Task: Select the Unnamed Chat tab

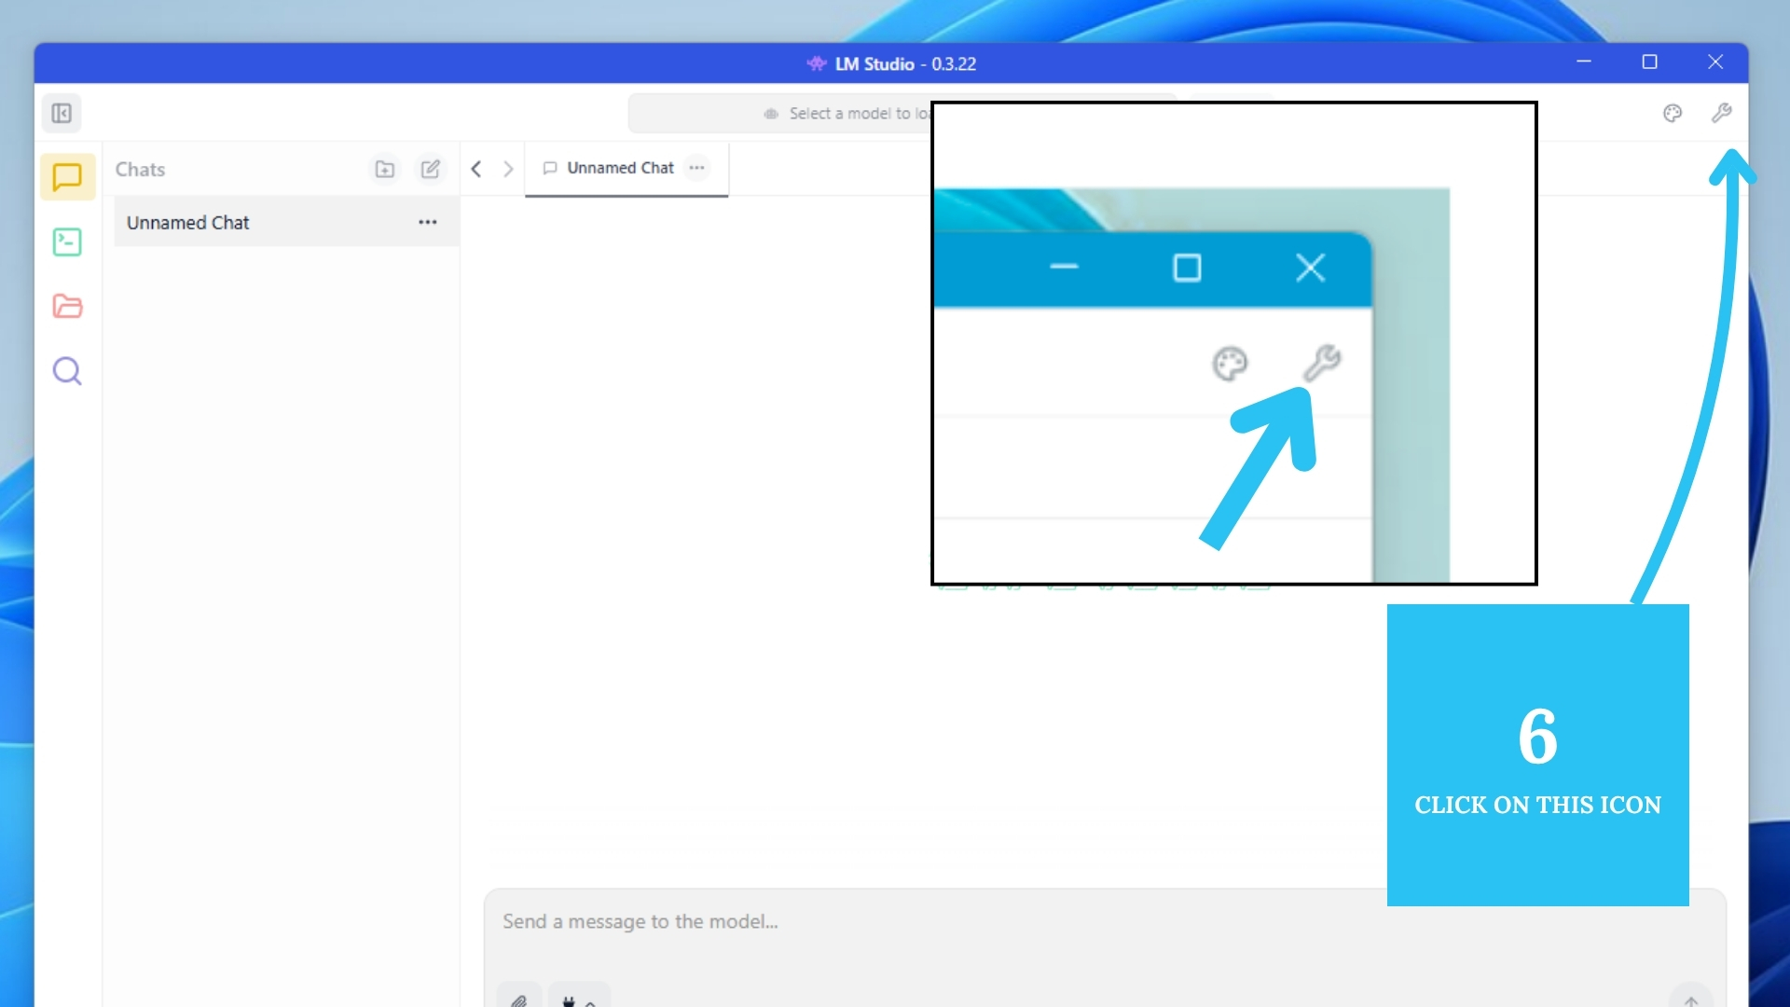Action: [626, 169]
